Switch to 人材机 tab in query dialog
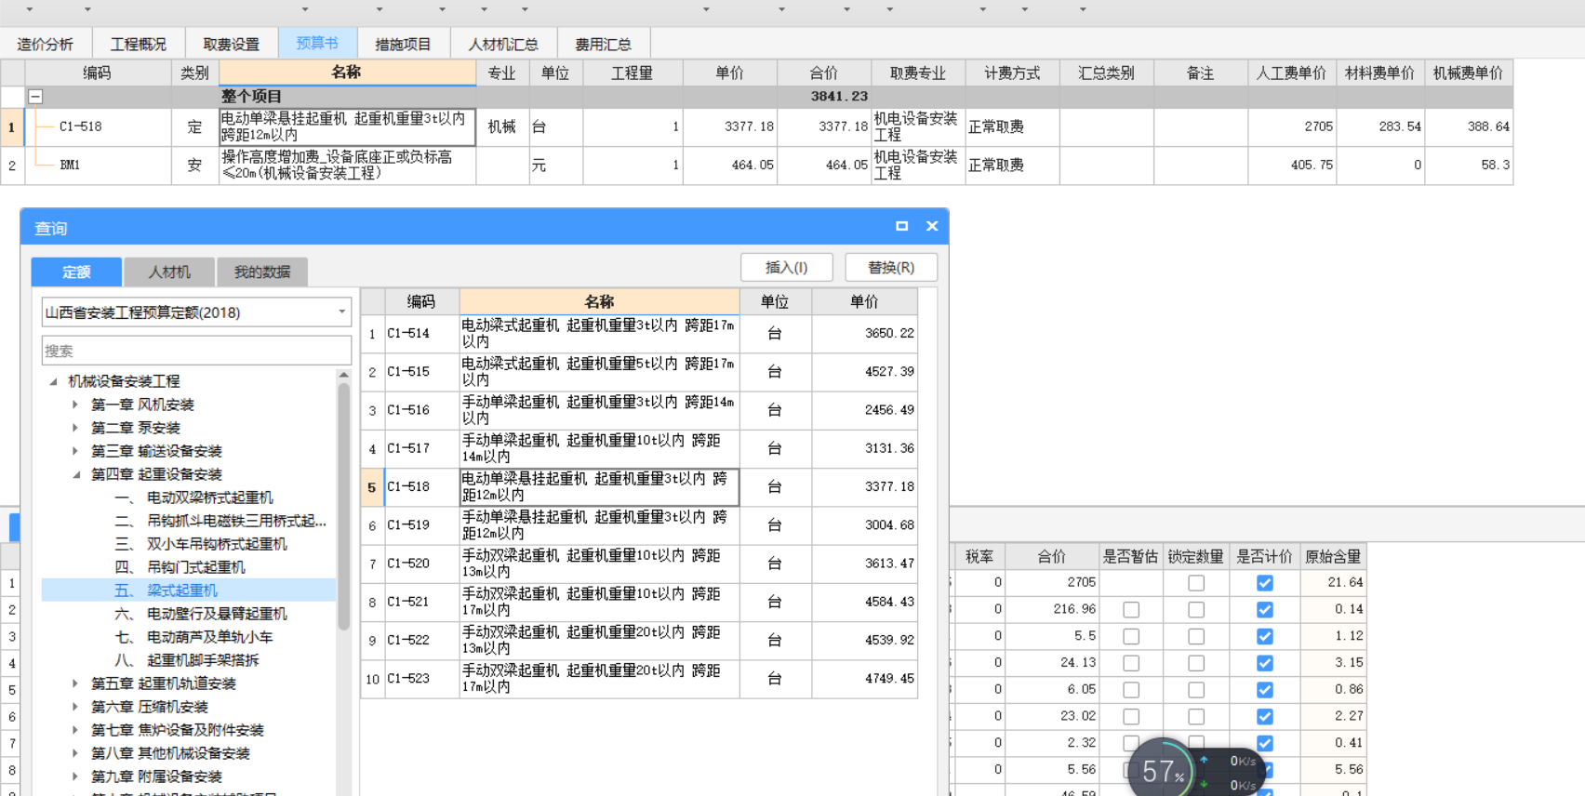Screen dimensions: 1585x796 [169, 272]
